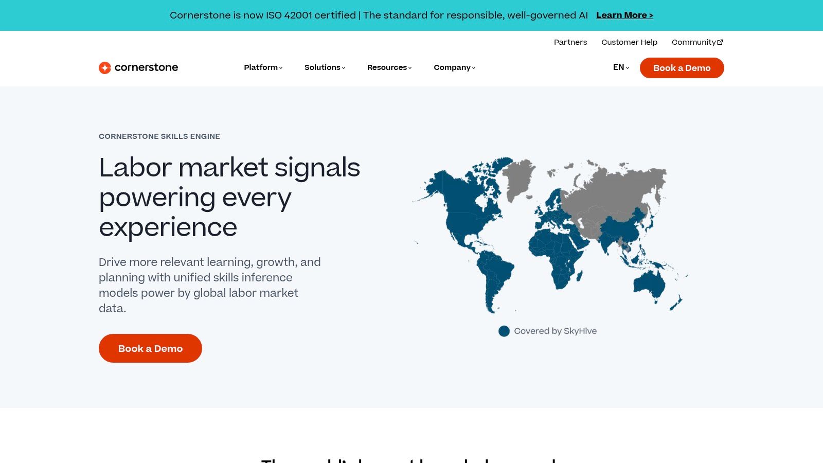The height and width of the screenshot is (463, 823).
Task: Open the Customer Help link
Action: pos(629,42)
